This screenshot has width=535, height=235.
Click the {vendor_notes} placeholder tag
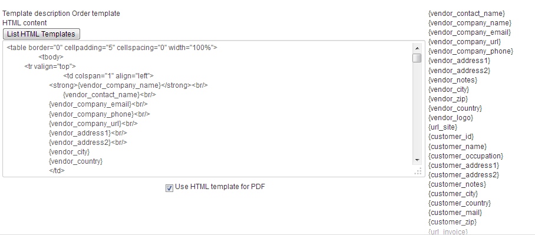pyautogui.click(x=453, y=80)
